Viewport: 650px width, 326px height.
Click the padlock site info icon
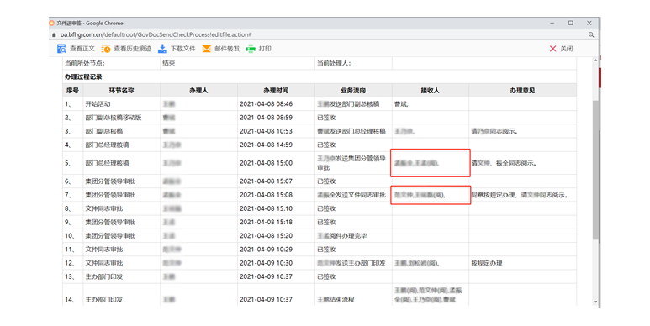pos(54,34)
